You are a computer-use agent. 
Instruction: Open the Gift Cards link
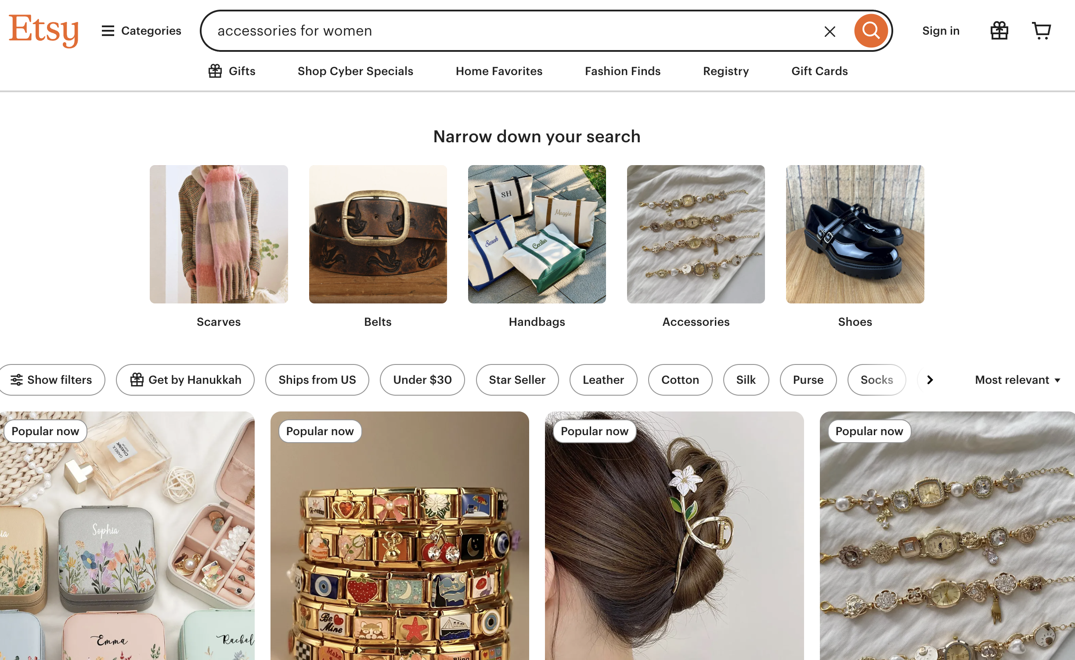tap(819, 71)
